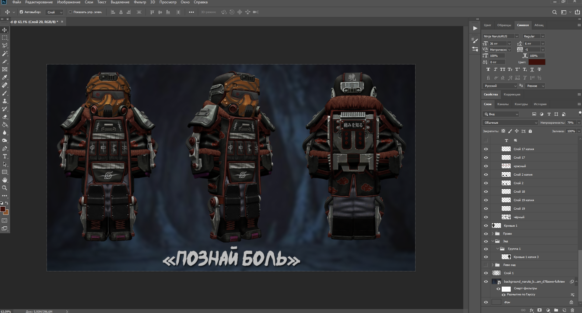Select the Слой 1 layer thumbnail

(496, 273)
